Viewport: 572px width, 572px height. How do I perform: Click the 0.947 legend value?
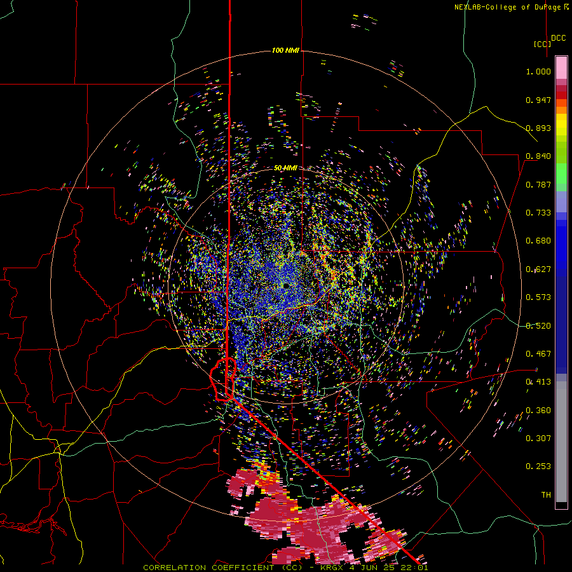538,100
